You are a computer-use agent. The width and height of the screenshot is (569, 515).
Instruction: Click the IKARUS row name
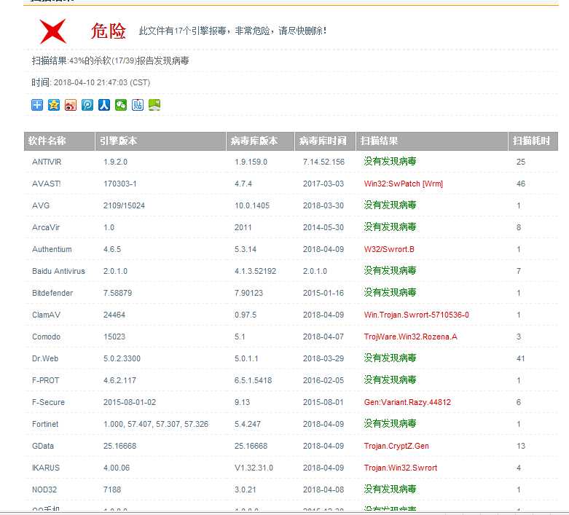pyautogui.click(x=46, y=468)
